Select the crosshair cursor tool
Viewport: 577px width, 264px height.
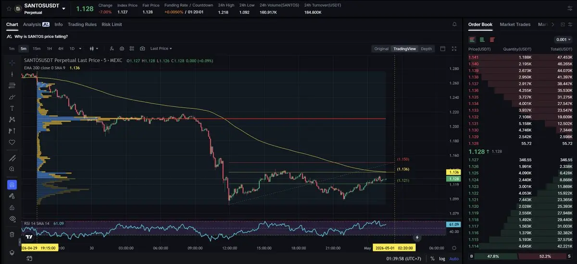(12, 63)
